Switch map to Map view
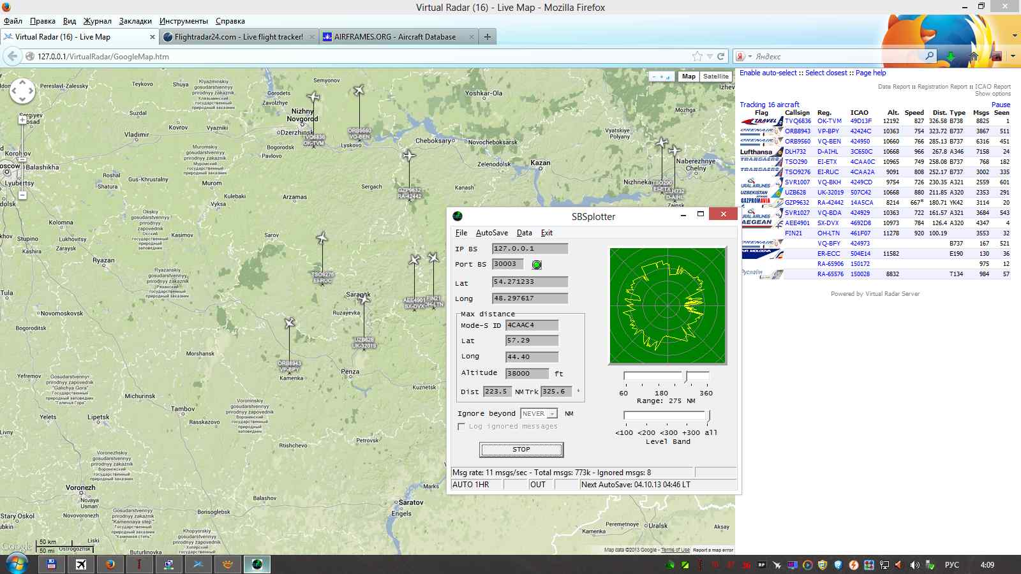The image size is (1021, 574). 689,77
